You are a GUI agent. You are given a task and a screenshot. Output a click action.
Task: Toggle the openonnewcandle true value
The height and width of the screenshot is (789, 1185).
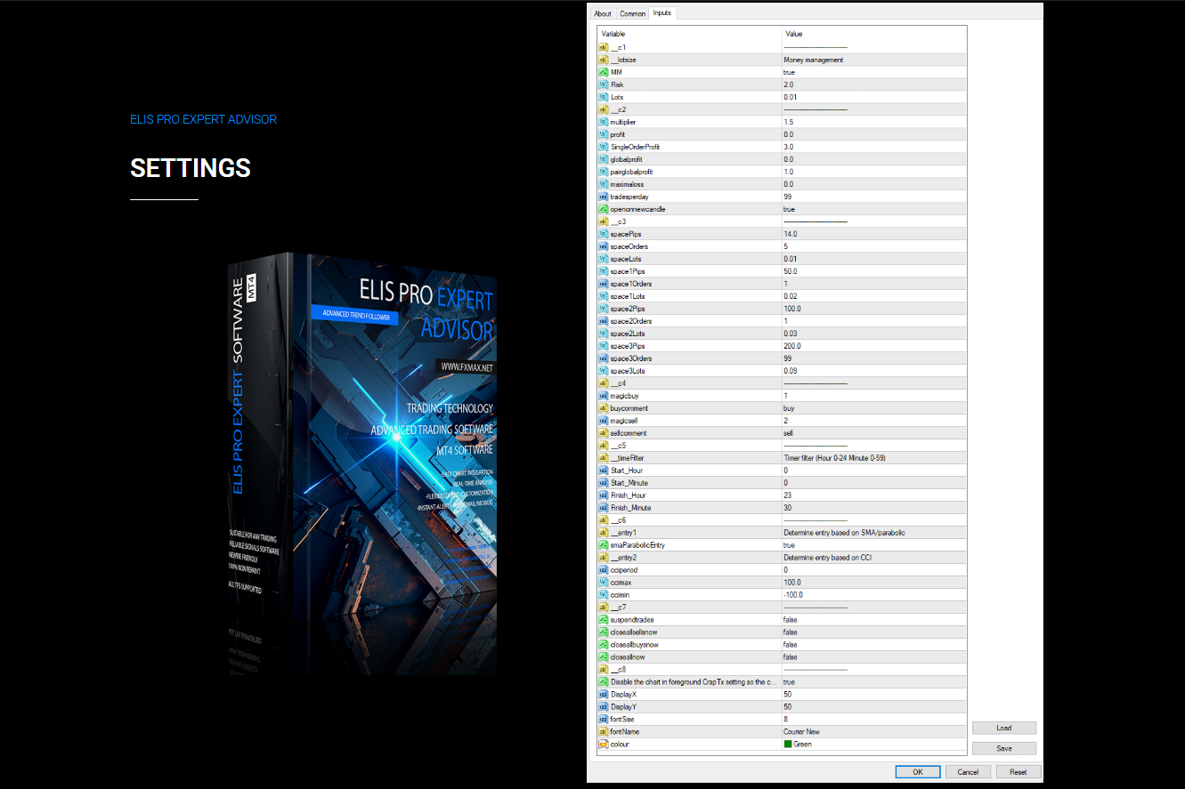tap(789, 209)
